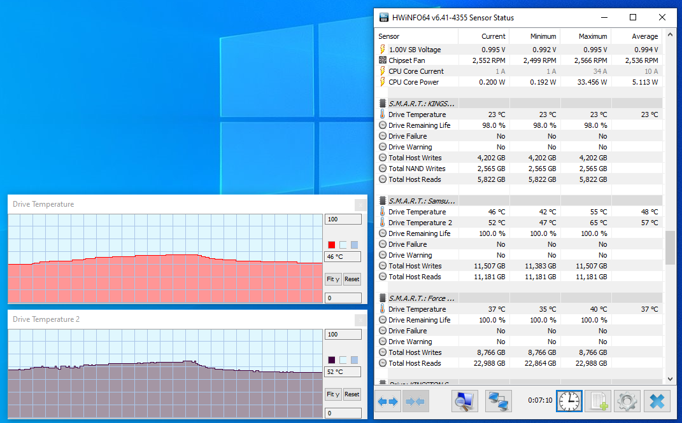This screenshot has width=682, height=423.
Task: Click the Minimum column header
Action: tap(534, 36)
